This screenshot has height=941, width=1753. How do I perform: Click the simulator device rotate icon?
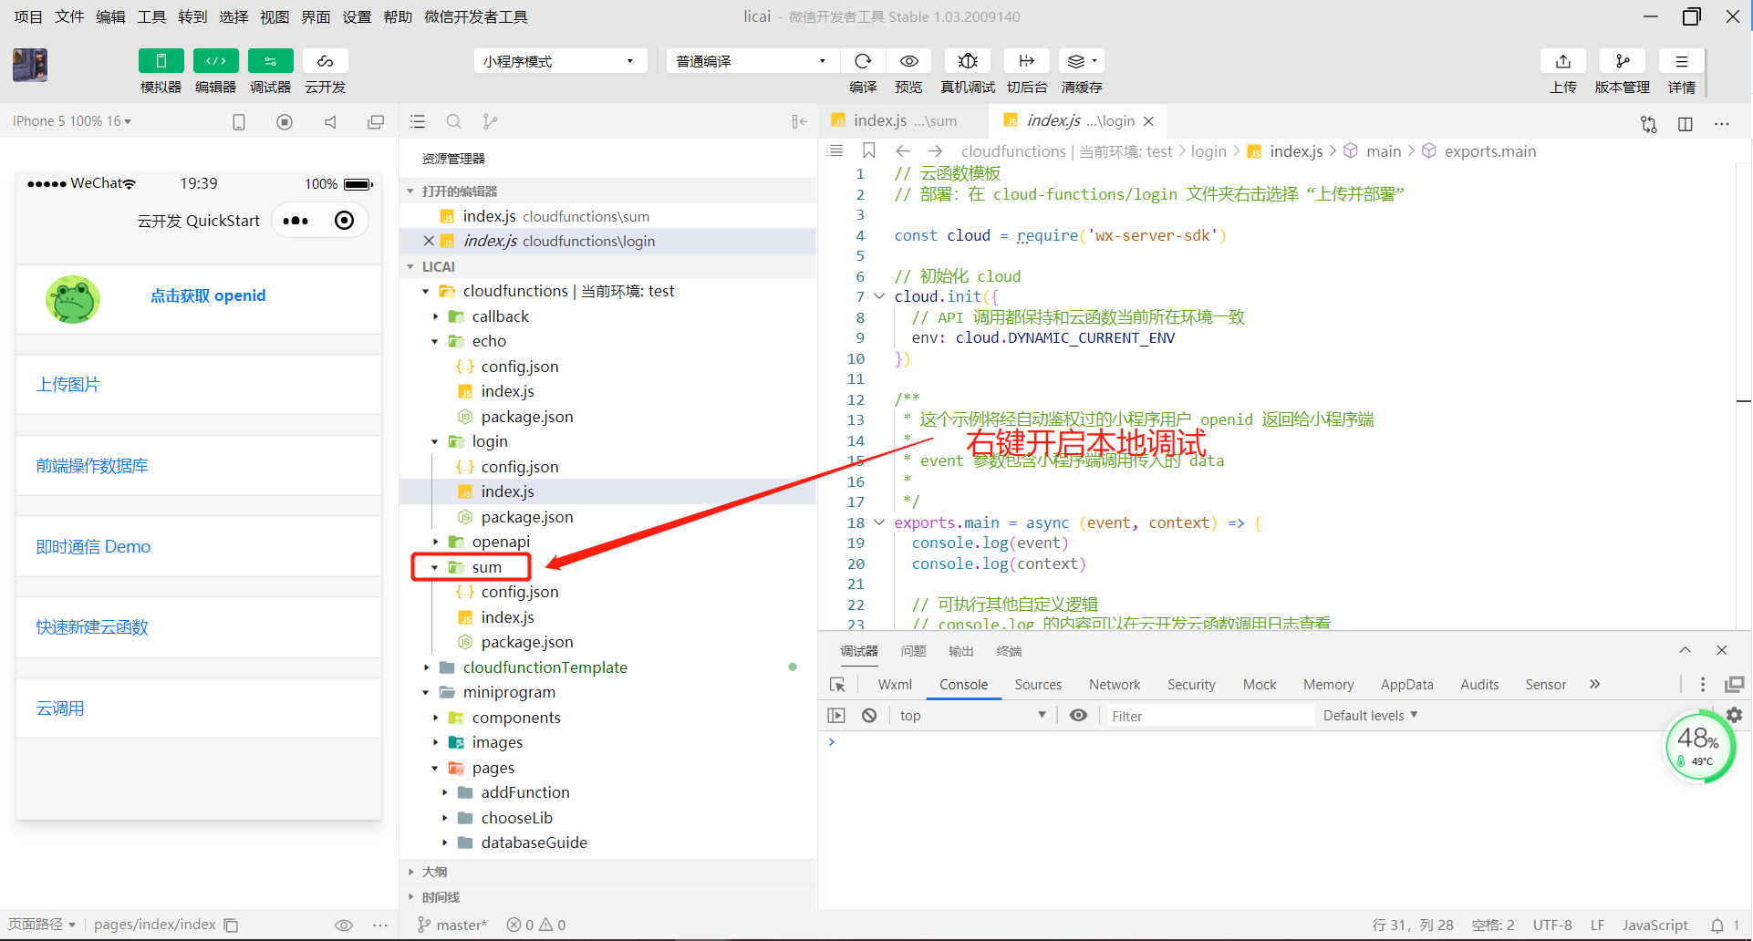coord(239,122)
